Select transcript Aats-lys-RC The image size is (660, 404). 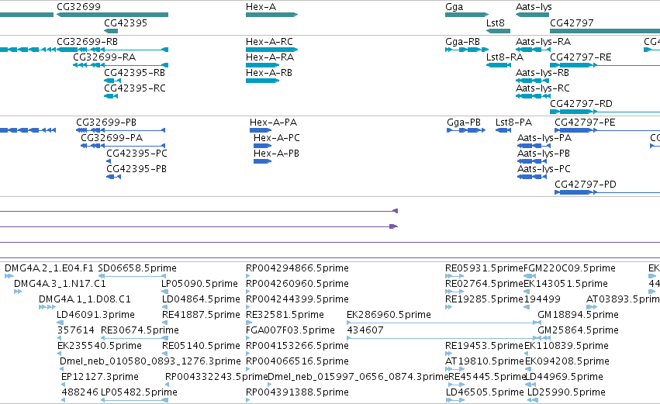543,88
